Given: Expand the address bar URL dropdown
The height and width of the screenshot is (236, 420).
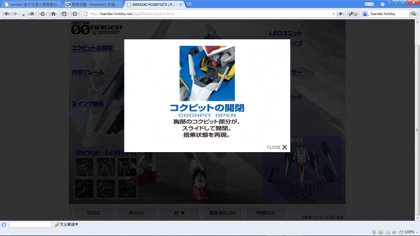Looking at the screenshot, I should click(x=333, y=14).
